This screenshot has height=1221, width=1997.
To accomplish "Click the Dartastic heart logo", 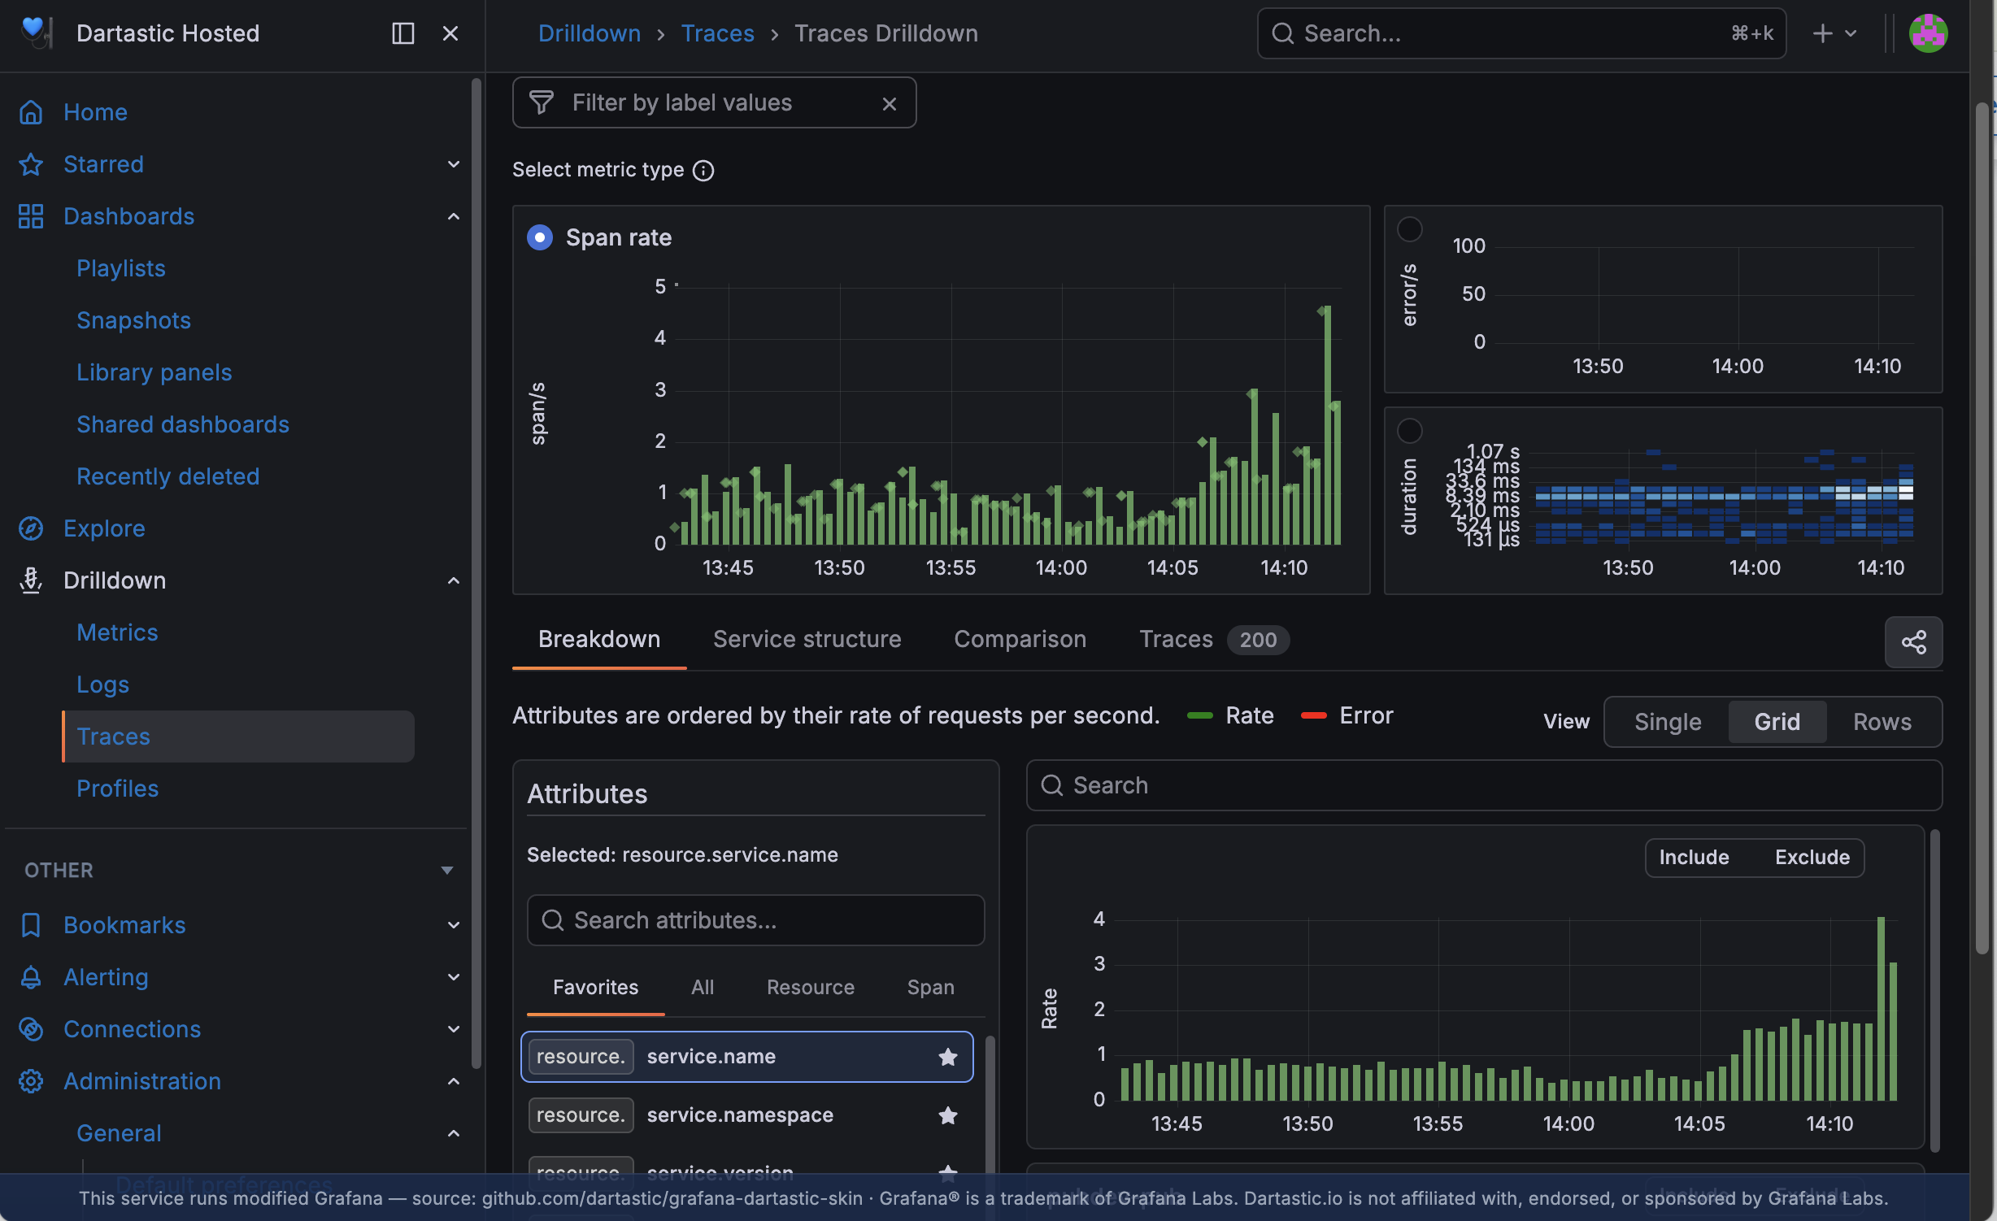I will [36, 33].
